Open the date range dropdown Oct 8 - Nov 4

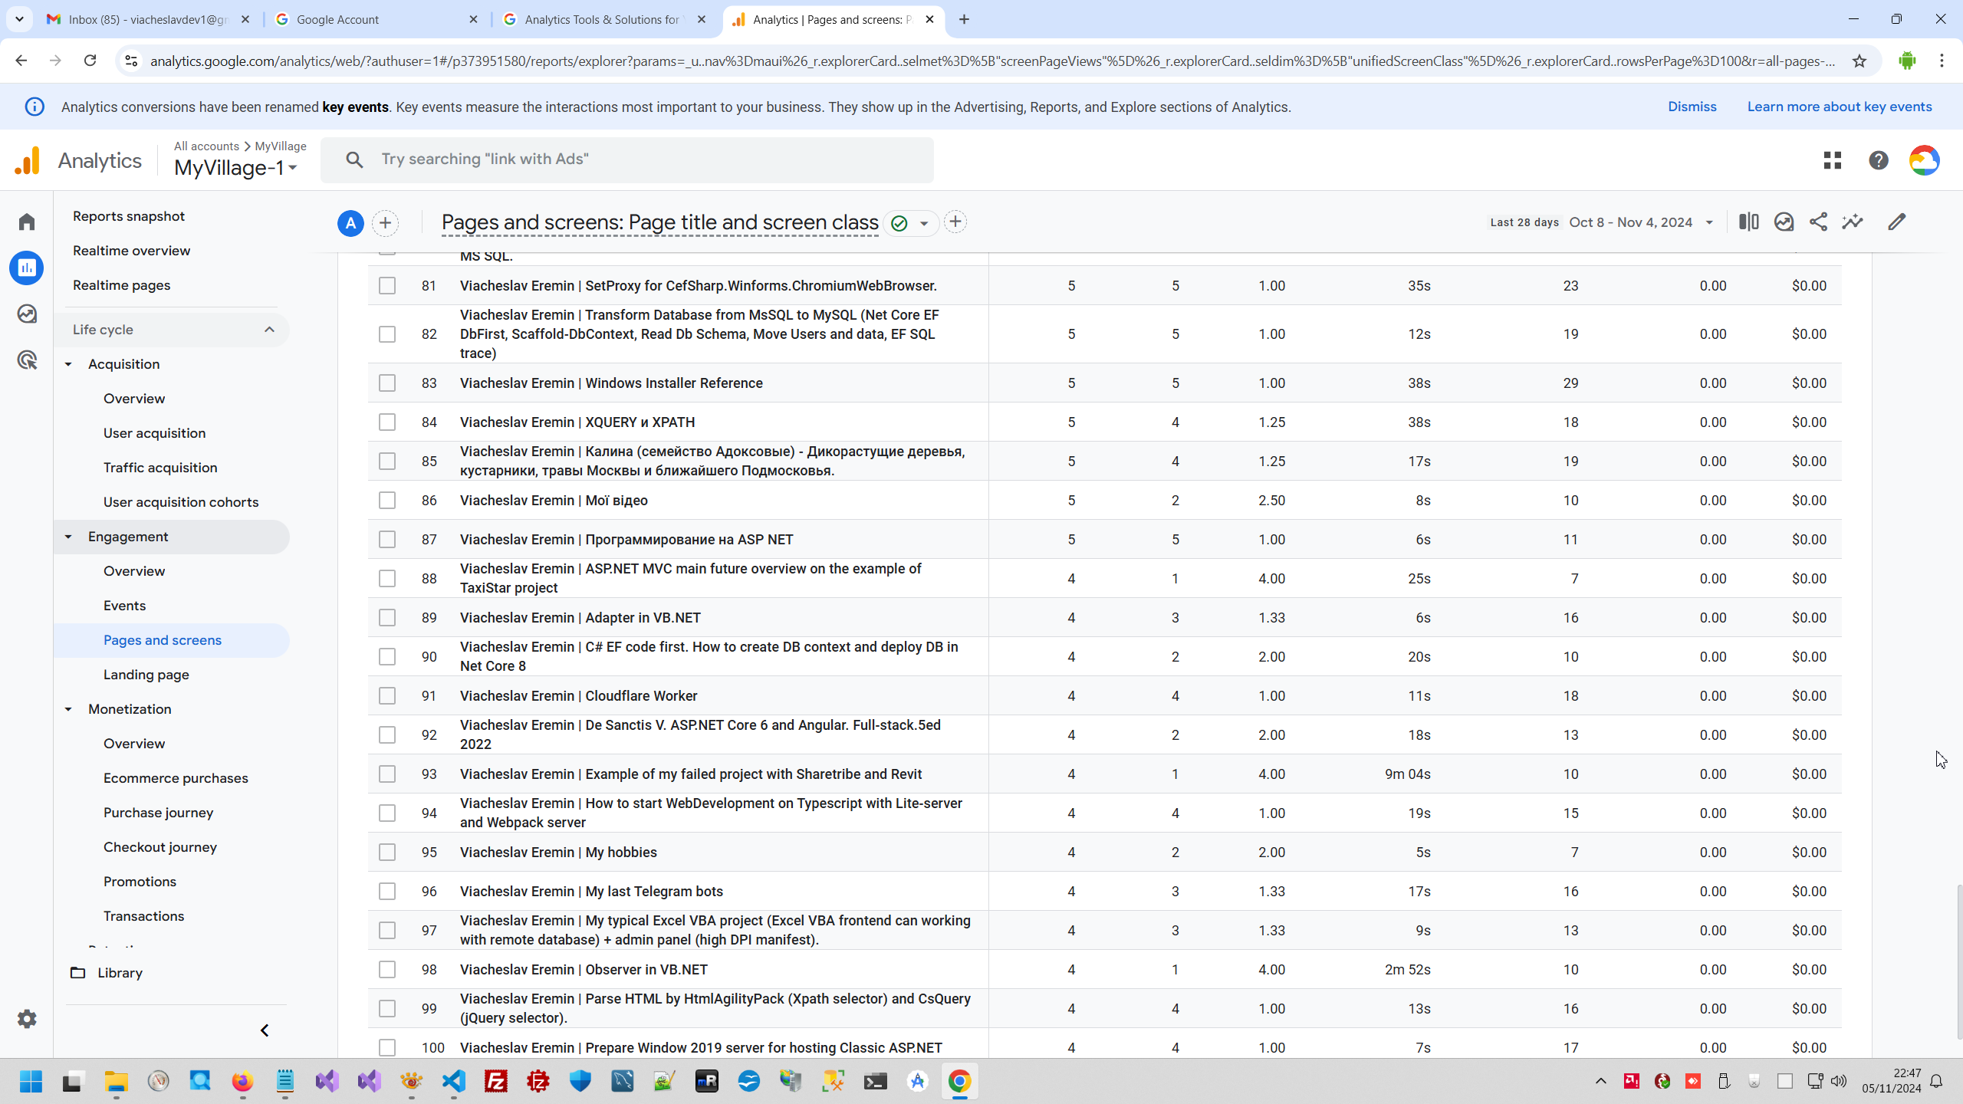coord(1640,222)
